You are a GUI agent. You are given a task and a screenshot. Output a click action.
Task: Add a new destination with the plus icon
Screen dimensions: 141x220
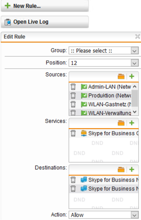point(132,169)
